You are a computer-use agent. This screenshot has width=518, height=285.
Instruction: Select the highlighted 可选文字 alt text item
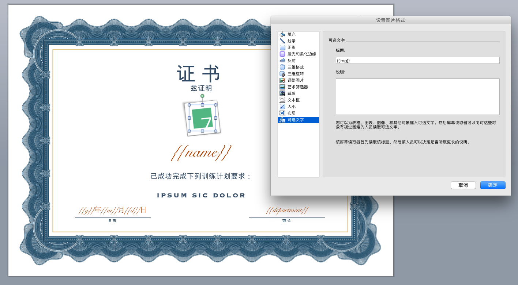[296, 120]
